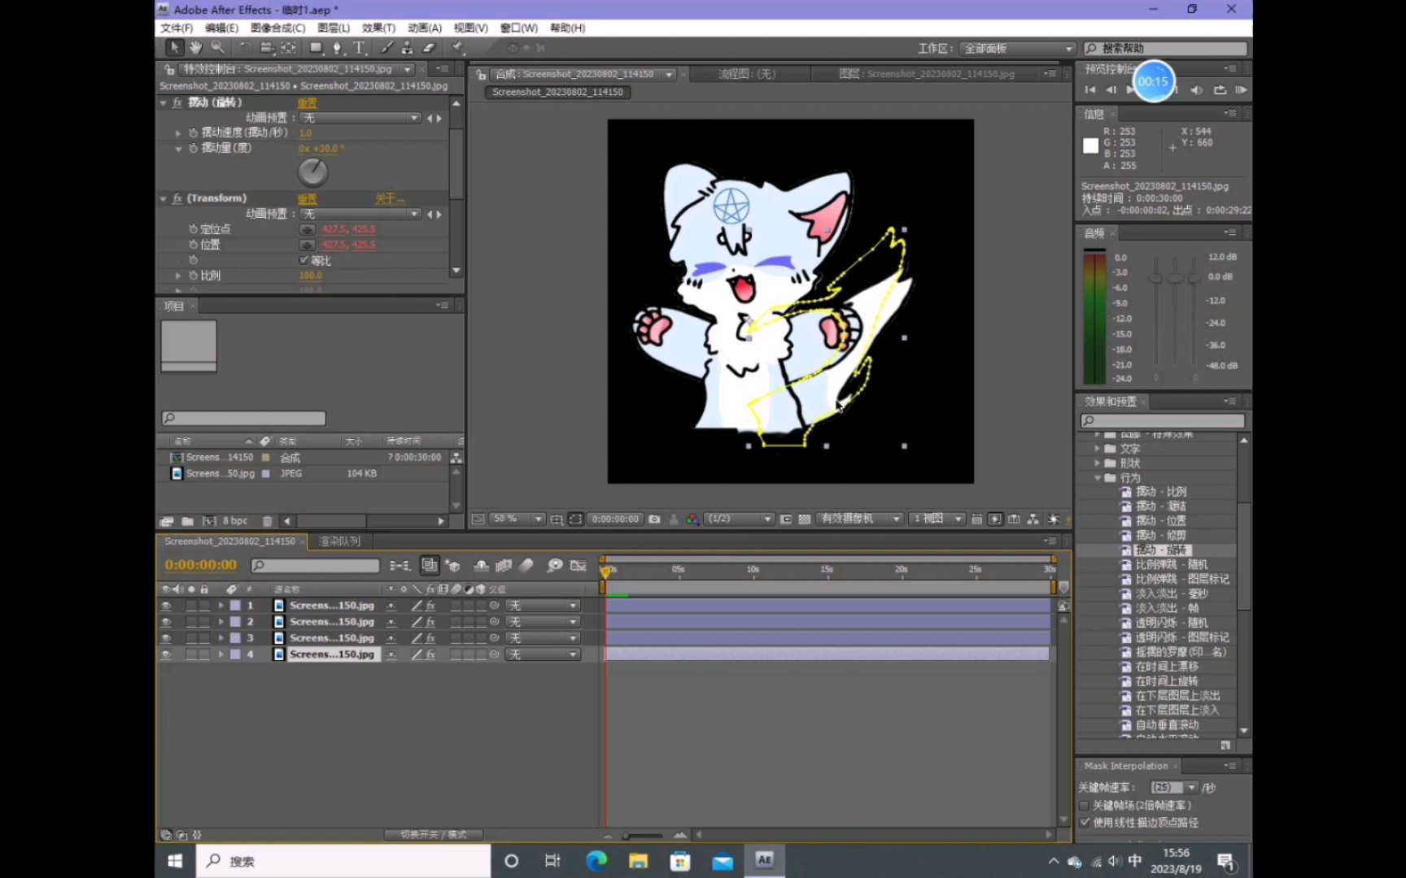Mute audio in preview panel

(1196, 90)
